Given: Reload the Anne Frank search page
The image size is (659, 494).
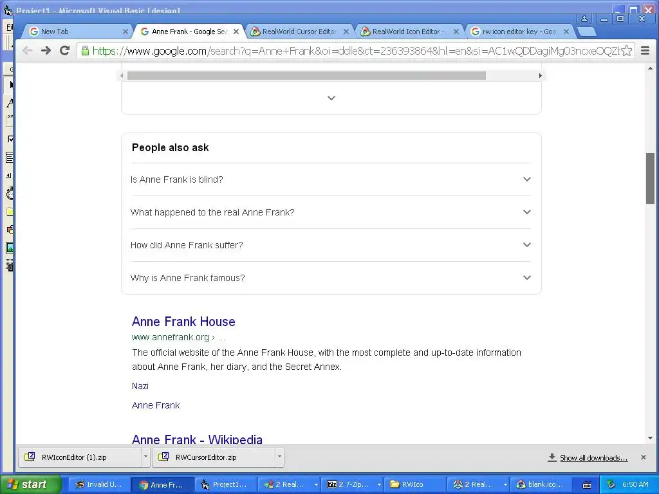Looking at the screenshot, I should click(64, 51).
